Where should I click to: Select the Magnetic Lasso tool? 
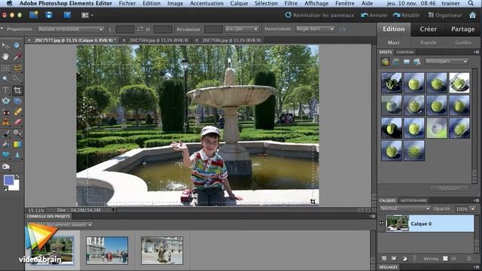17,68
